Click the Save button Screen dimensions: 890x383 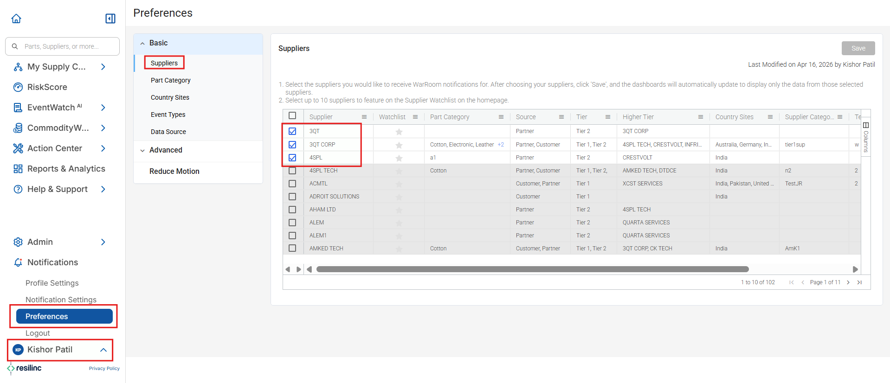click(858, 48)
